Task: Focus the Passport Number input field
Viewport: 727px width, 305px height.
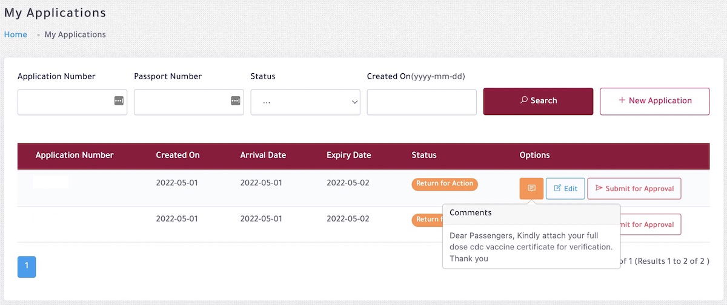Action: [x=188, y=102]
